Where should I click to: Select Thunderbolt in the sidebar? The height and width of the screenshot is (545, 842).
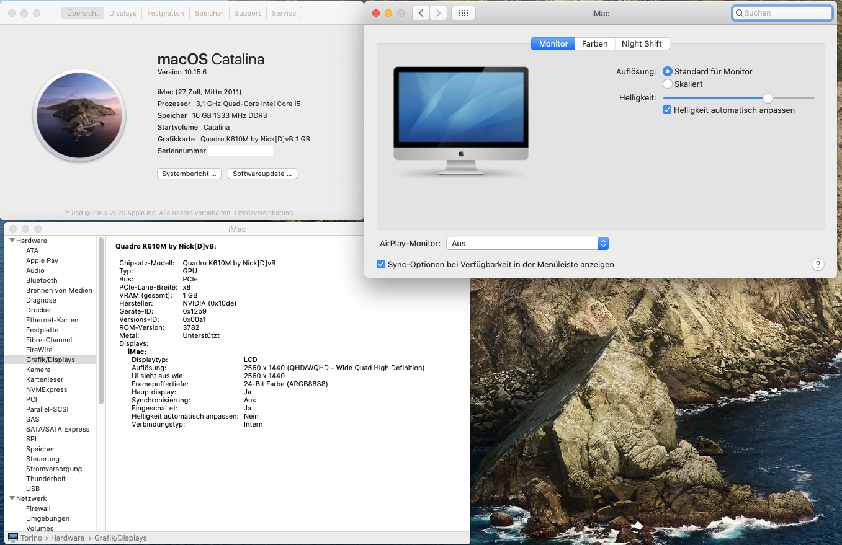[x=46, y=479]
